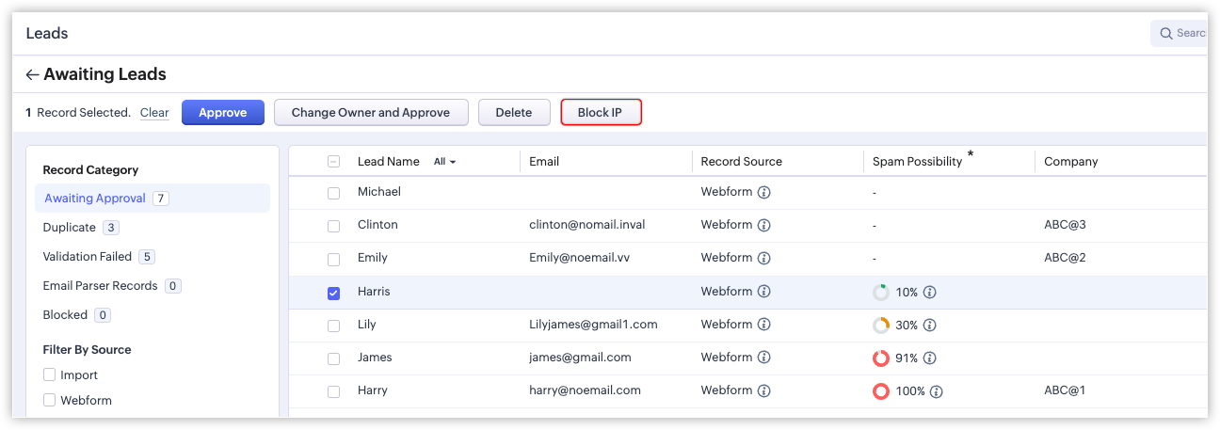Uncheck the selected Harris lead checkbox
This screenshot has width=1220, height=430.
(333, 293)
